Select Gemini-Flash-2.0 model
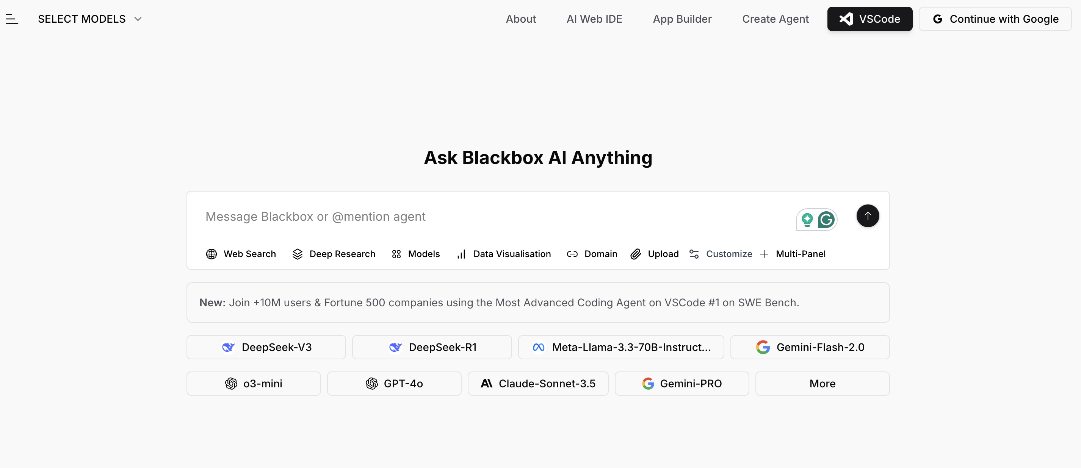 coord(810,347)
